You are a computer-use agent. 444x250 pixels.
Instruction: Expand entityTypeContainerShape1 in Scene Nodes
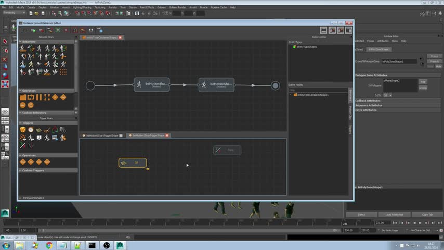[291, 95]
